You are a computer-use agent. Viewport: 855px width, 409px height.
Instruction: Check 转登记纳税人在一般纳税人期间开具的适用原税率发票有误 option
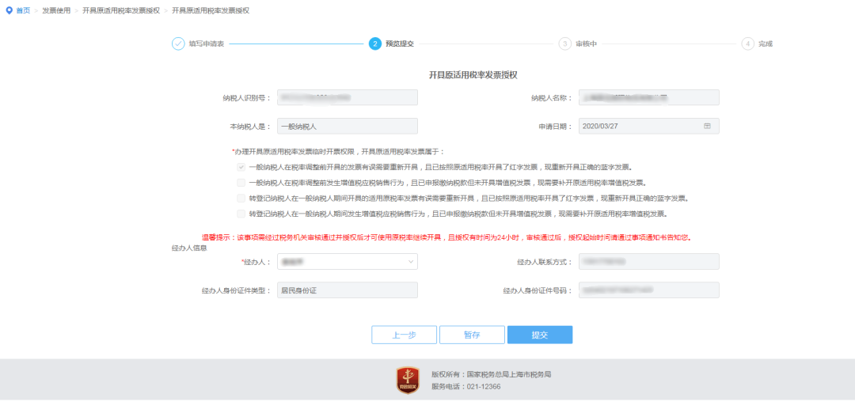pos(241,199)
